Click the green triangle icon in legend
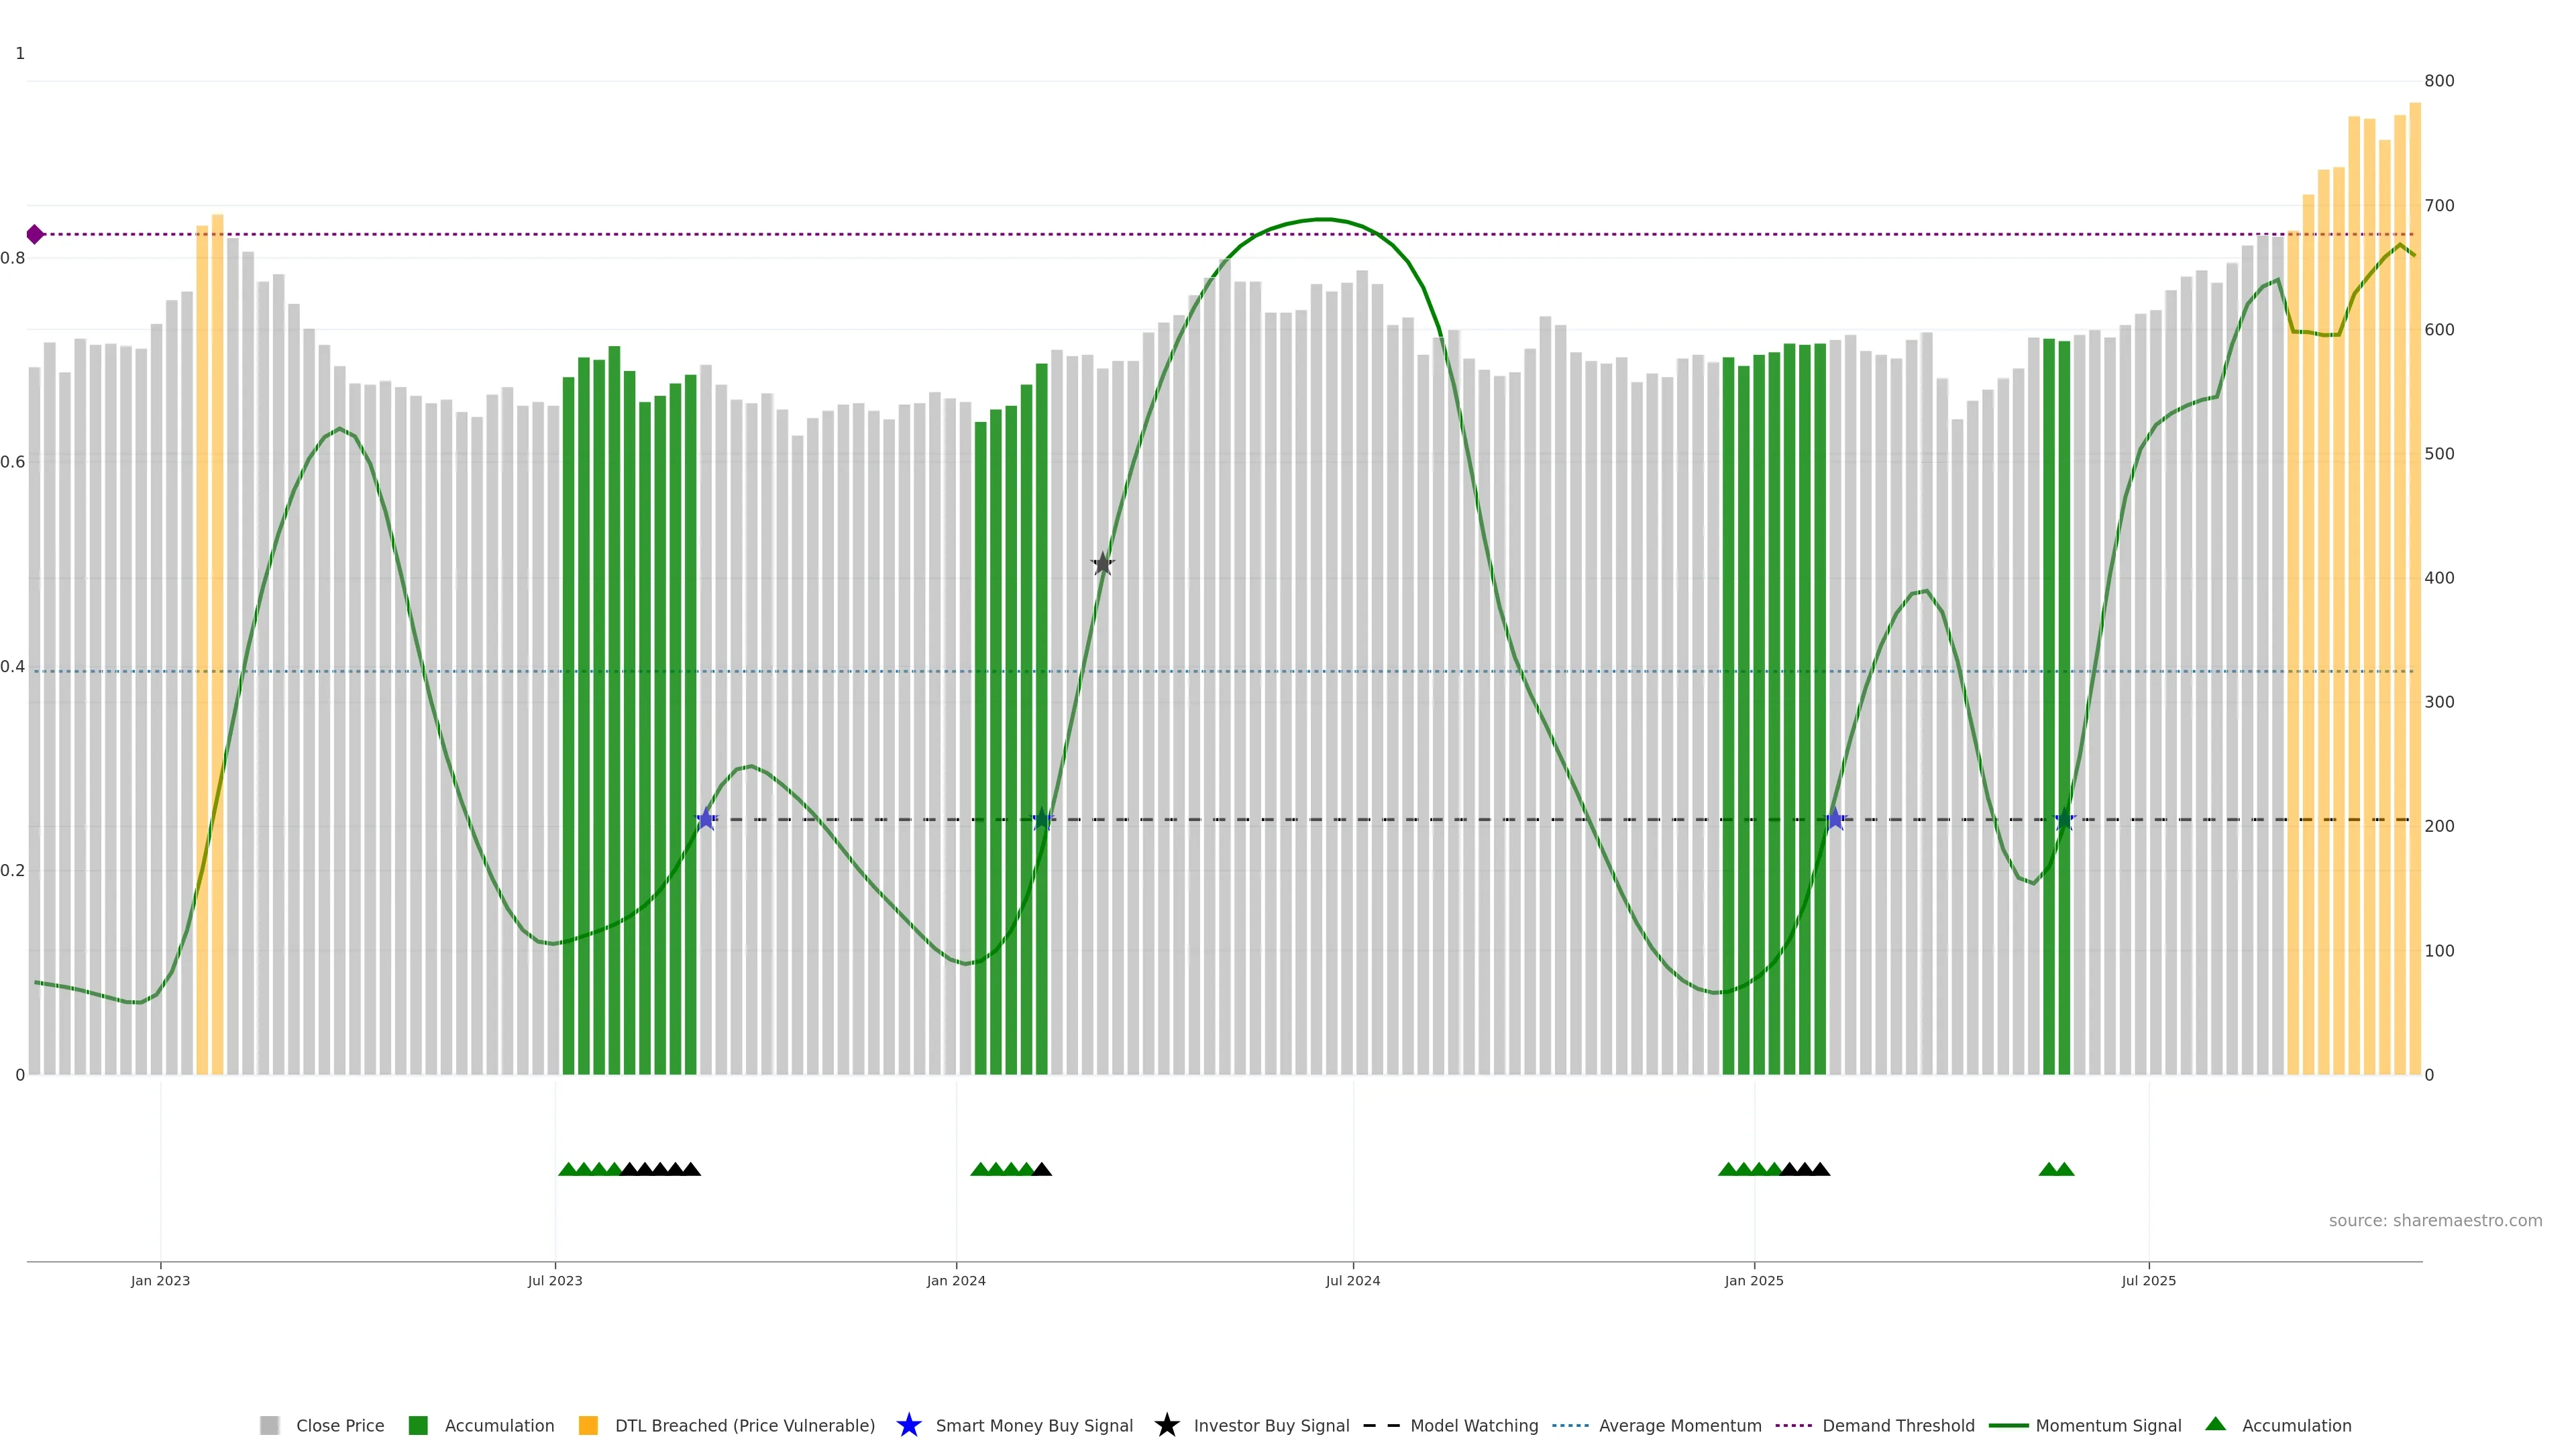This screenshot has height=1449, width=2576. click(x=2215, y=1424)
